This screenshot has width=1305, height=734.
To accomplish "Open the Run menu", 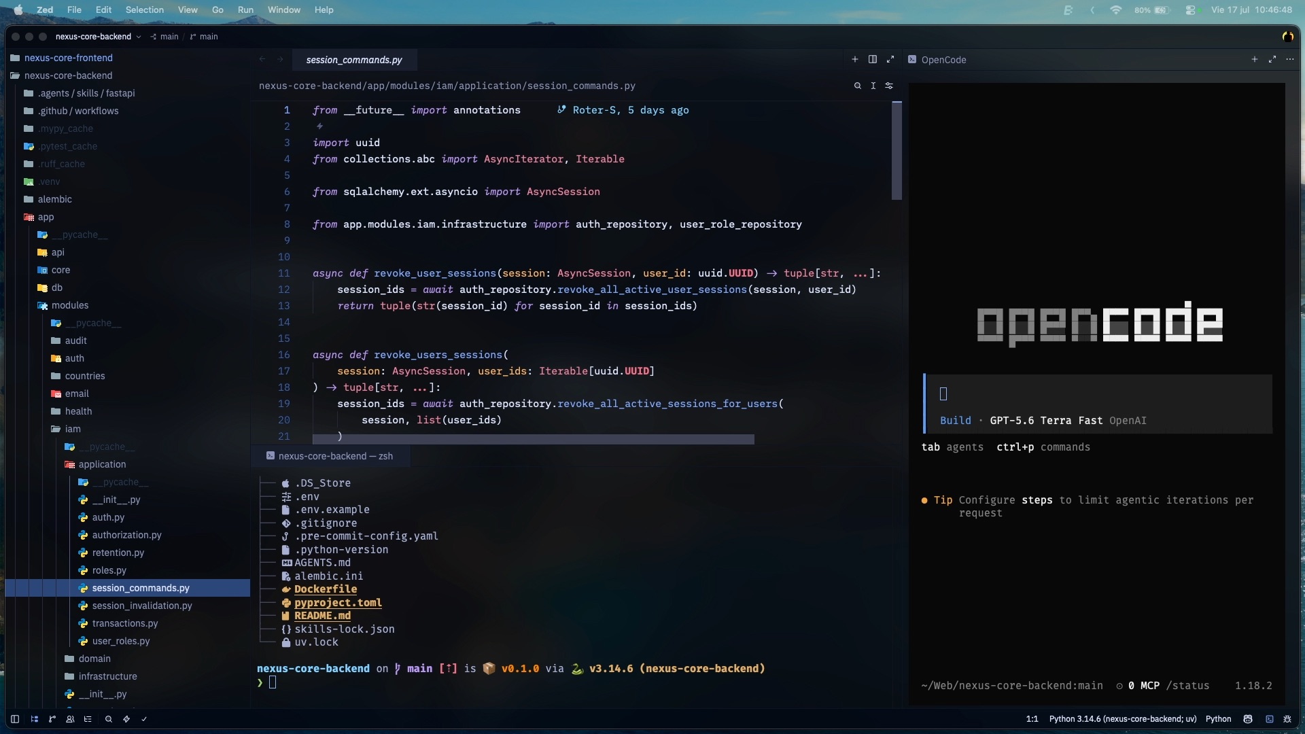I will [245, 10].
